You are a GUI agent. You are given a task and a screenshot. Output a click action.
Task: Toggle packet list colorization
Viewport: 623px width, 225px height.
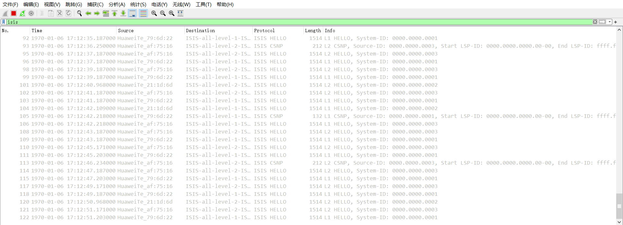coord(143,13)
